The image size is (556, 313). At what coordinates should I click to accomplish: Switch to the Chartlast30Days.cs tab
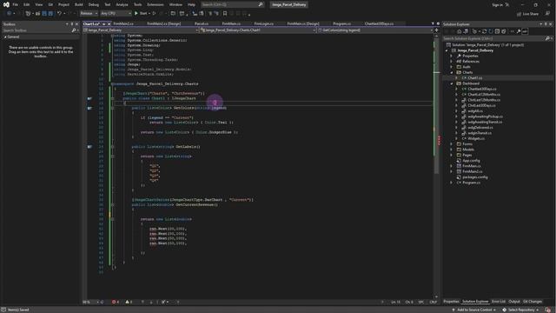coord(379,23)
